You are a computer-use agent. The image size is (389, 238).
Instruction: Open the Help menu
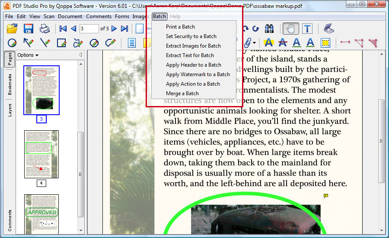175,16
